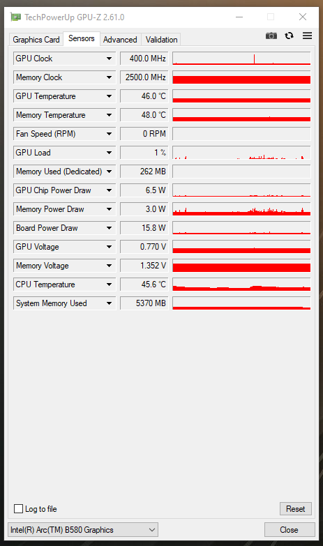Open the GPU Clock sensor dropdown
Viewport: 323px width, 546px height.
coord(64,59)
